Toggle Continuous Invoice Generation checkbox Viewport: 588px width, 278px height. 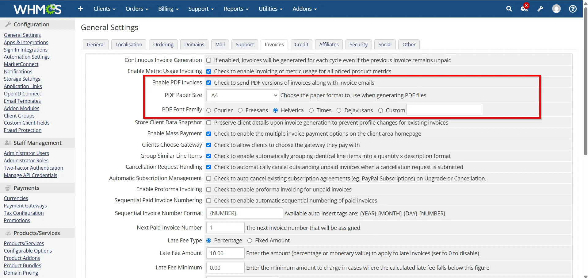click(x=209, y=60)
